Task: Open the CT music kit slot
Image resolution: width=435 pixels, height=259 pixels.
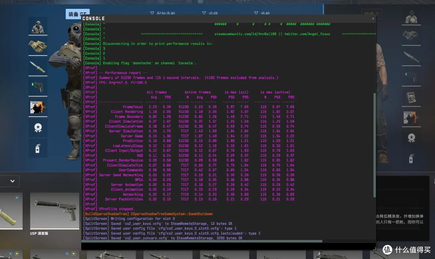Action: pos(38,107)
